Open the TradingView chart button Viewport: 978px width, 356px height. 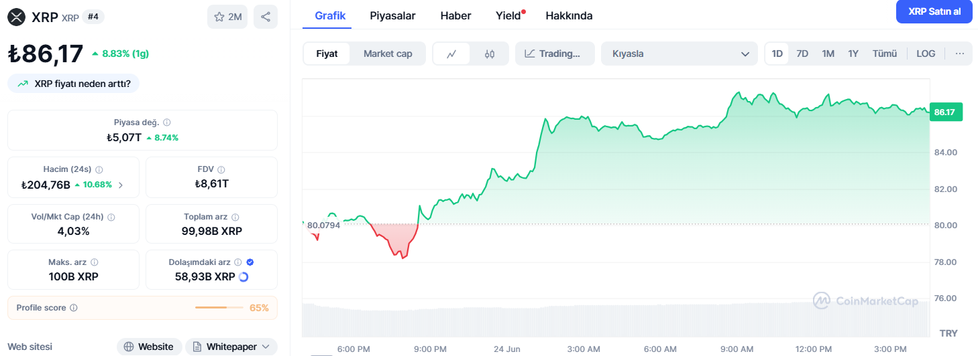tap(555, 54)
